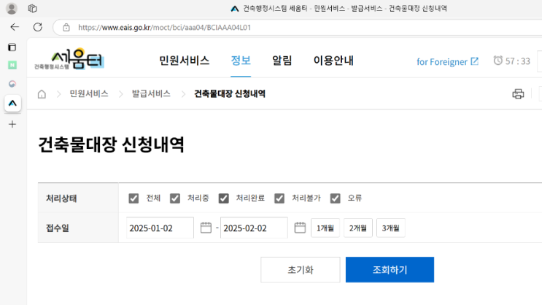This screenshot has height=305, width=542.
Task: Switch to the red-blue circle sidebar tab
Action: click(x=12, y=84)
